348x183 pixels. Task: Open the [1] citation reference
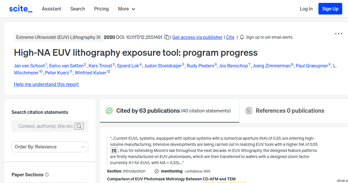pos(114,150)
